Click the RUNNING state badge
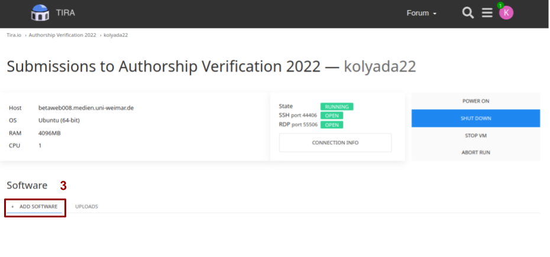The image size is (550, 257). point(337,106)
